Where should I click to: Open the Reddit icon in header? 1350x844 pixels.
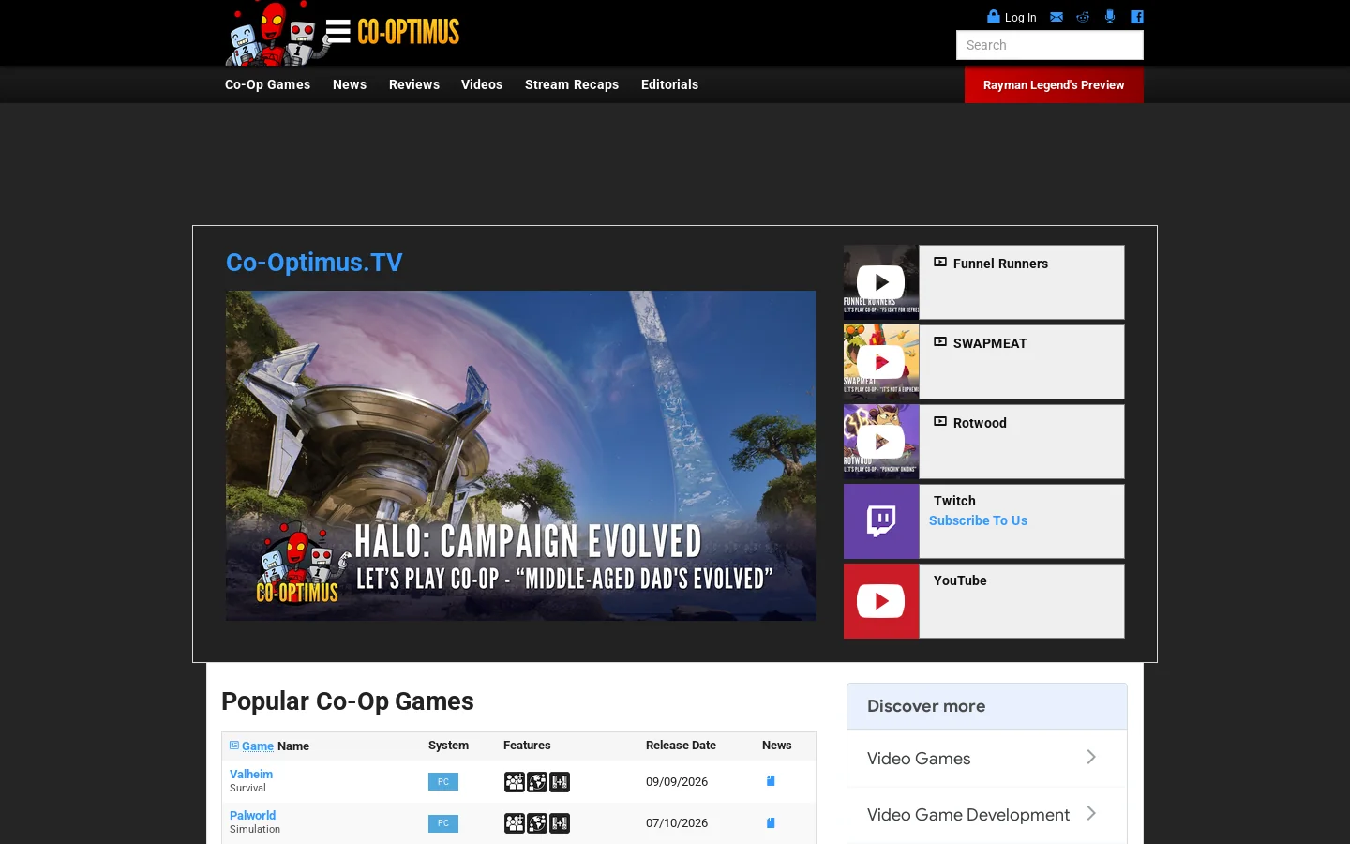pos(1083,17)
